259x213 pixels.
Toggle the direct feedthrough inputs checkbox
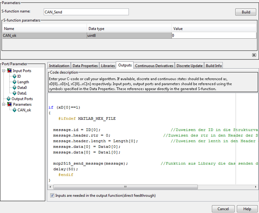52,195
